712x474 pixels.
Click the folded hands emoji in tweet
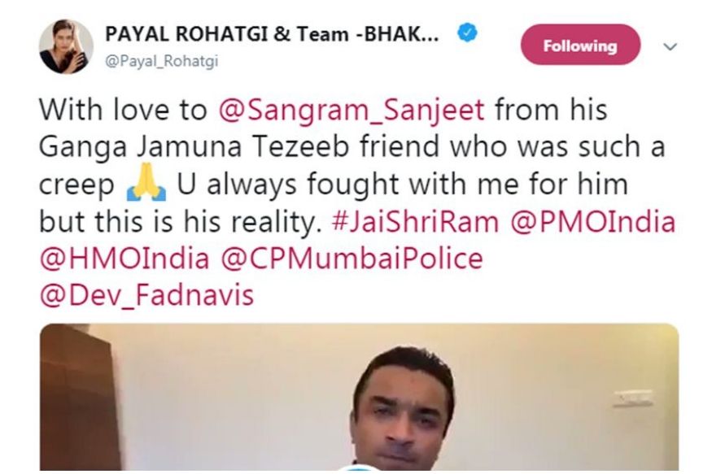(x=146, y=185)
